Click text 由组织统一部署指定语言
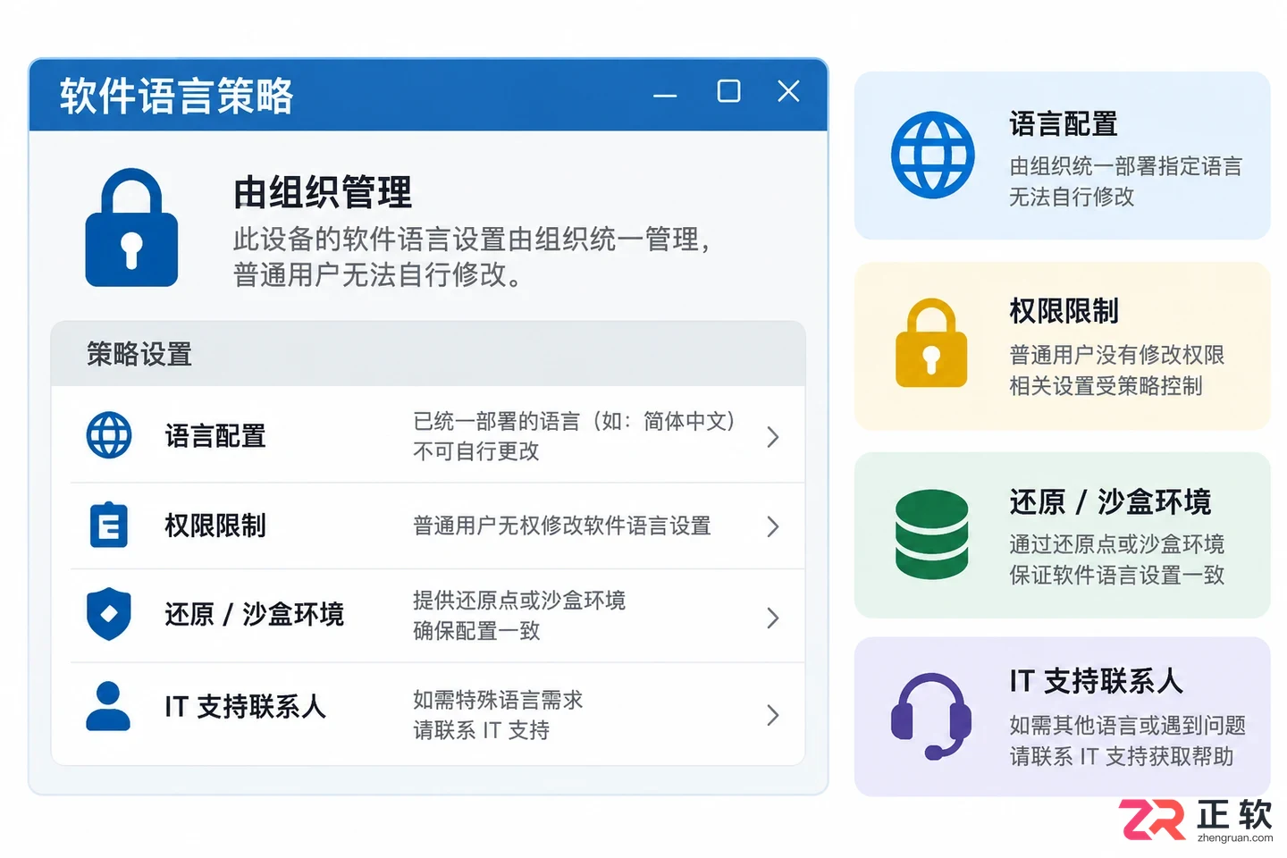The image size is (1287, 858). [x=1126, y=166]
